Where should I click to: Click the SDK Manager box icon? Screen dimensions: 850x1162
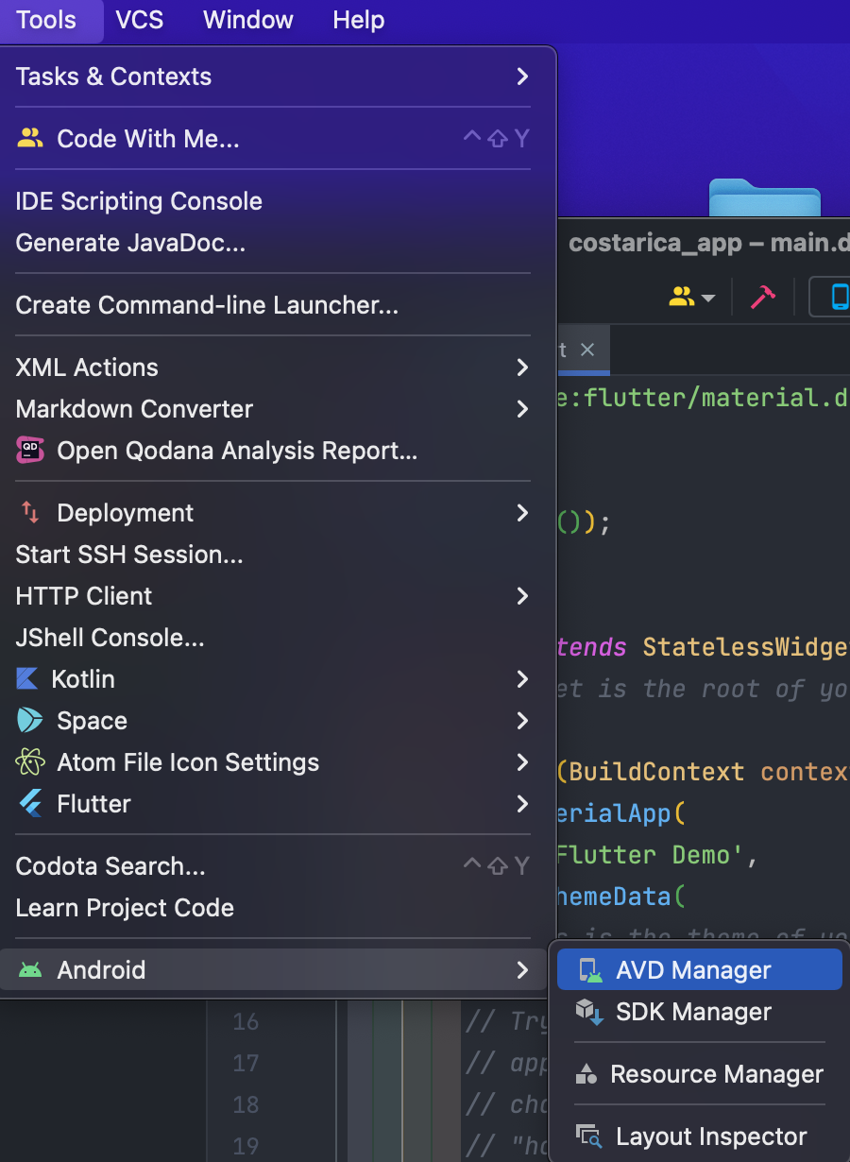pyautogui.click(x=590, y=1012)
